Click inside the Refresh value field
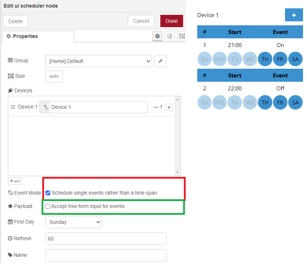The image size is (307, 264). coord(105,239)
